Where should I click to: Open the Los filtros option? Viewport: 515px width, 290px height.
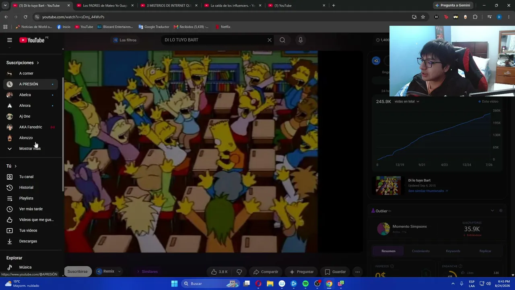(125, 40)
